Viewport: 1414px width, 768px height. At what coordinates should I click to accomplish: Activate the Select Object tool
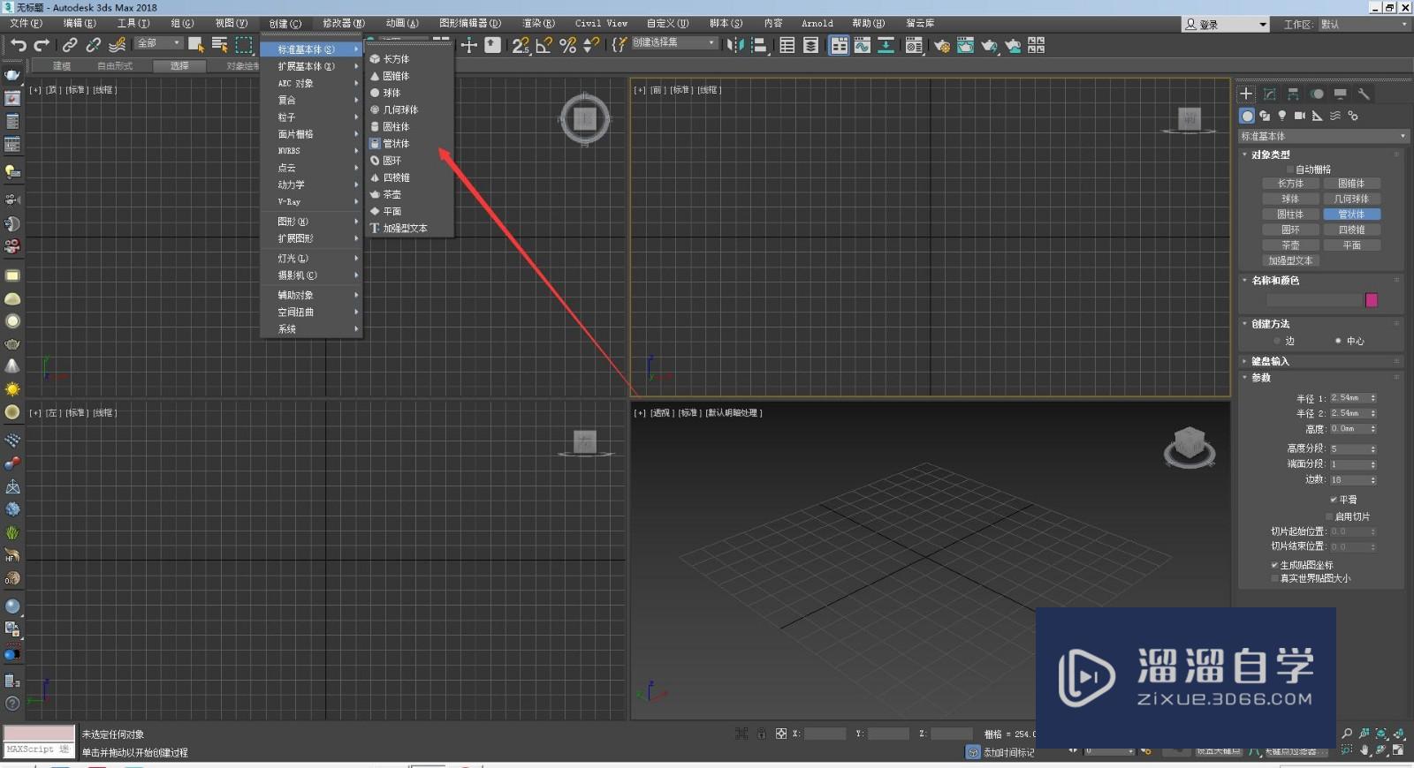click(x=196, y=45)
